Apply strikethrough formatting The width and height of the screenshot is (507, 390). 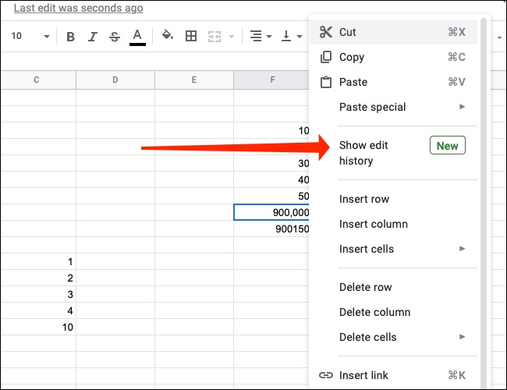[x=115, y=36]
